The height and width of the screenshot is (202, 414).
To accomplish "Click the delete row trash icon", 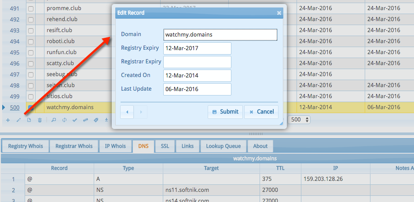I will pyautogui.click(x=40, y=120).
